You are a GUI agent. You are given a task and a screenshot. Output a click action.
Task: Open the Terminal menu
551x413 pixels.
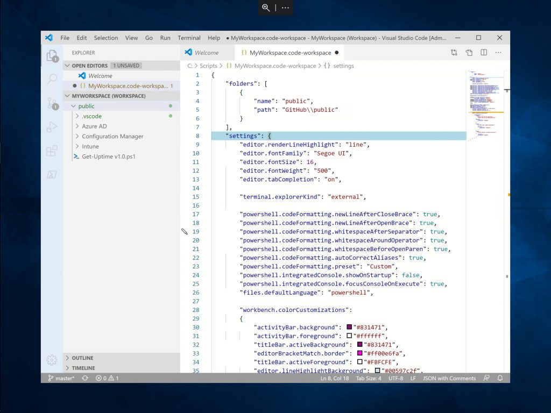[x=189, y=38]
